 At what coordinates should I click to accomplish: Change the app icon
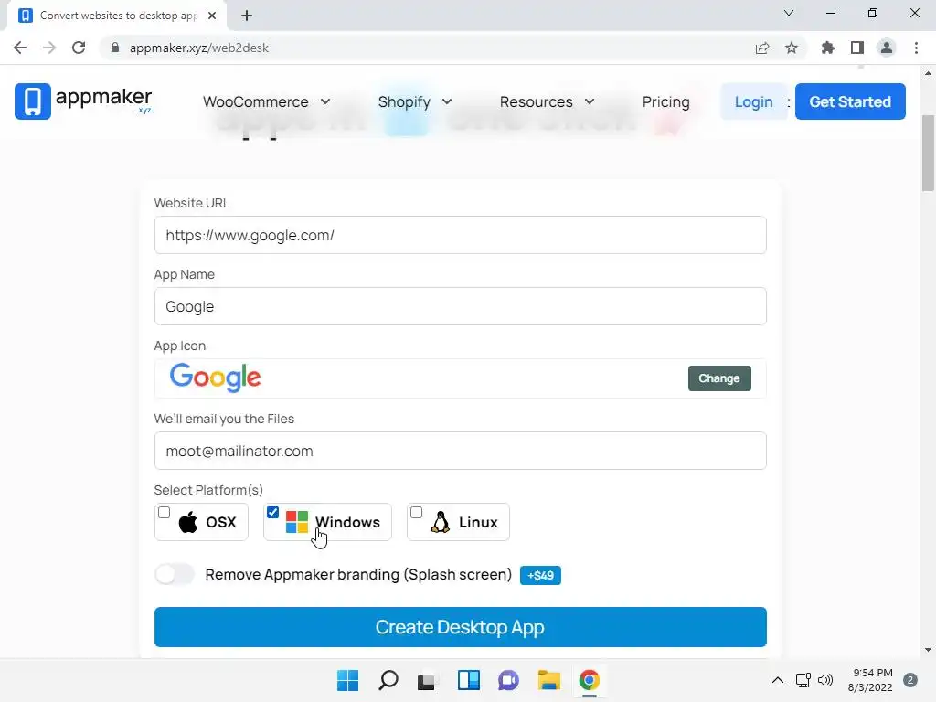719,378
